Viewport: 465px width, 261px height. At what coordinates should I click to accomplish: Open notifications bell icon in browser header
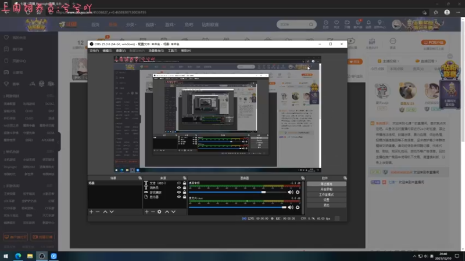369,24
